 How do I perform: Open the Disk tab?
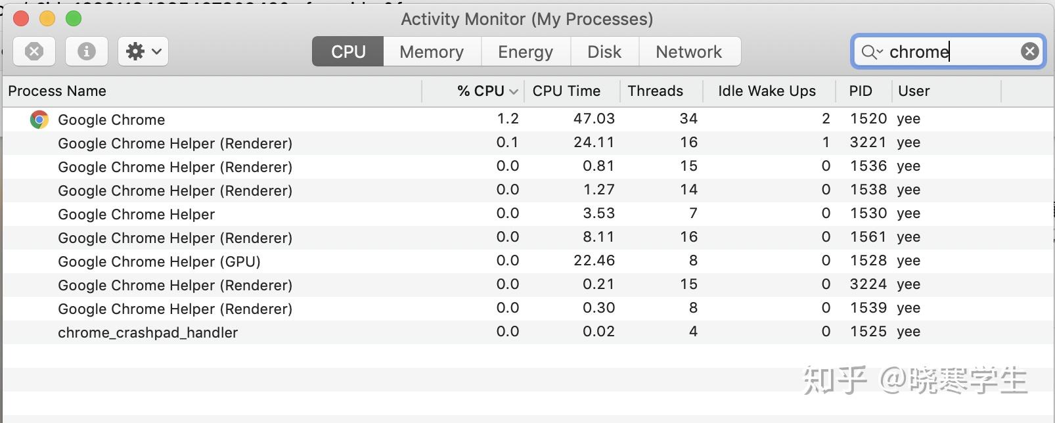(x=604, y=52)
